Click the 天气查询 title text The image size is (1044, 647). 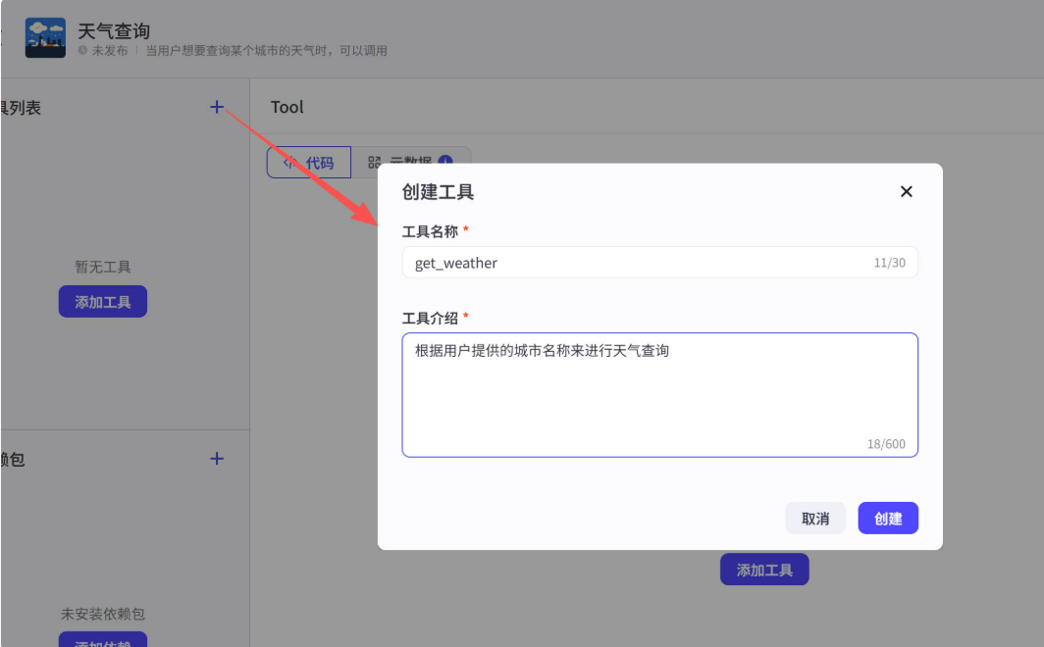pos(114,30)
